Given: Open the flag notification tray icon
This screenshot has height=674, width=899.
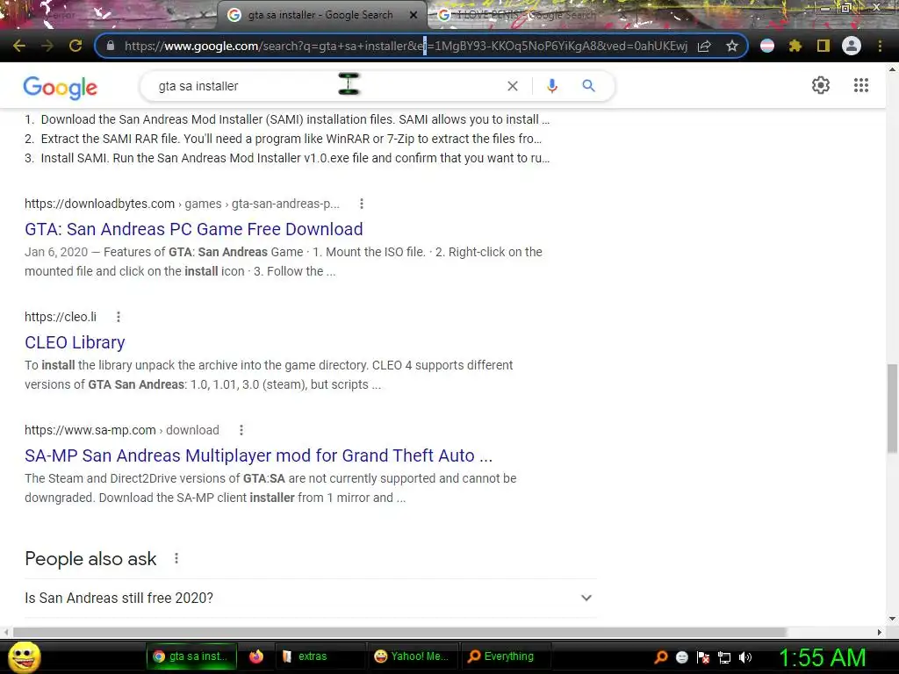Looking at the screenshot, I should click(703, 657).
